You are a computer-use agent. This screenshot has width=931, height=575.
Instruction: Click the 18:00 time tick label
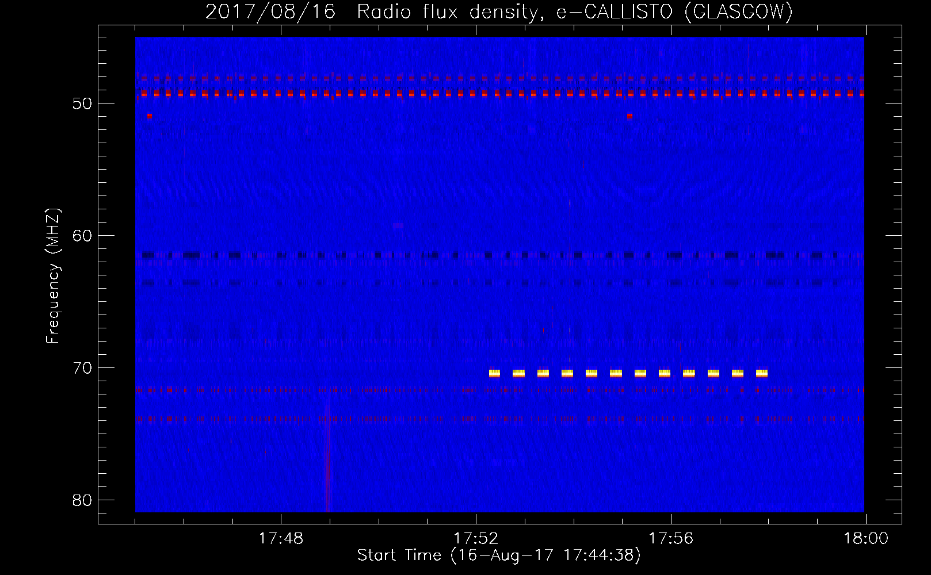(x=866, y=539)
